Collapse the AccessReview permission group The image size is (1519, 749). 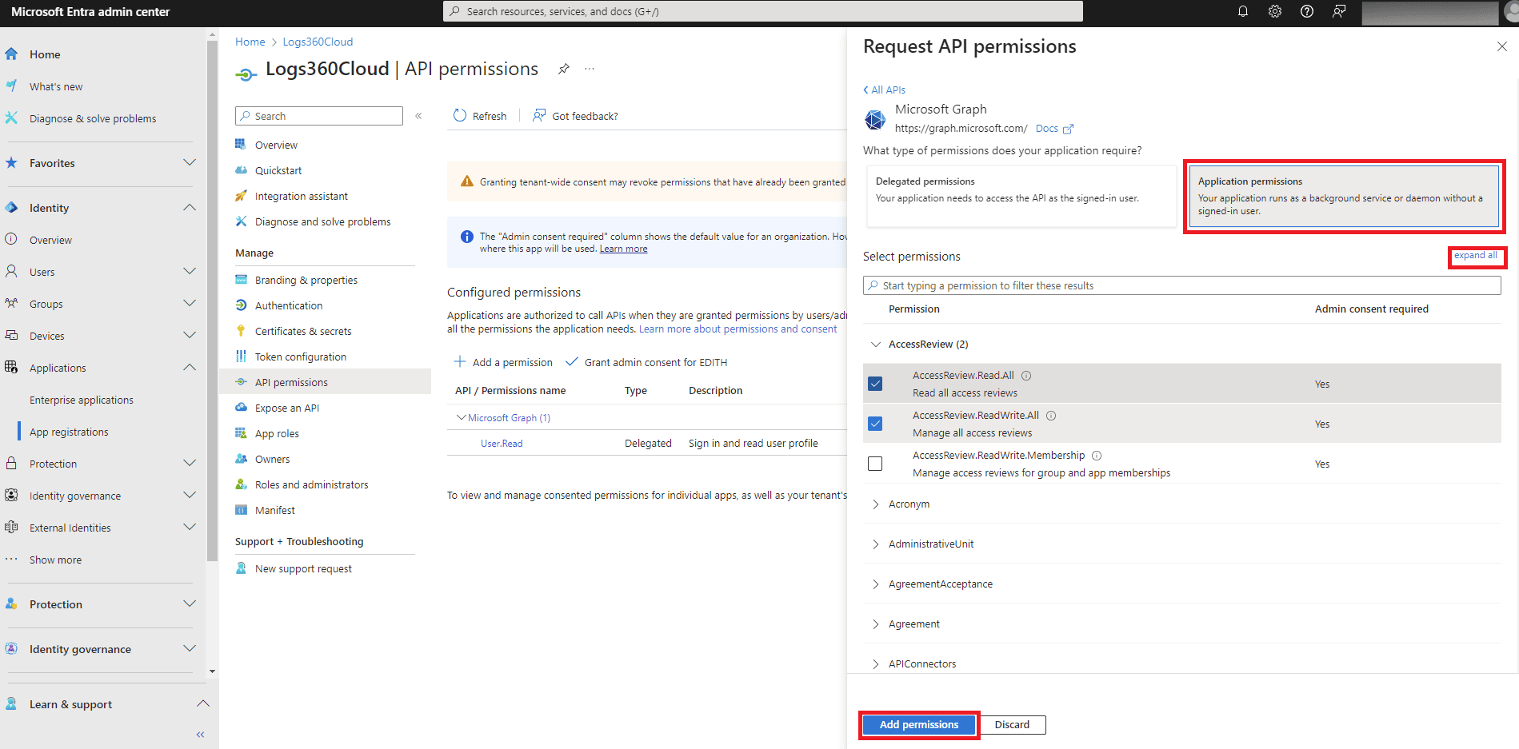pyautogui.click(x=875, y=344)
